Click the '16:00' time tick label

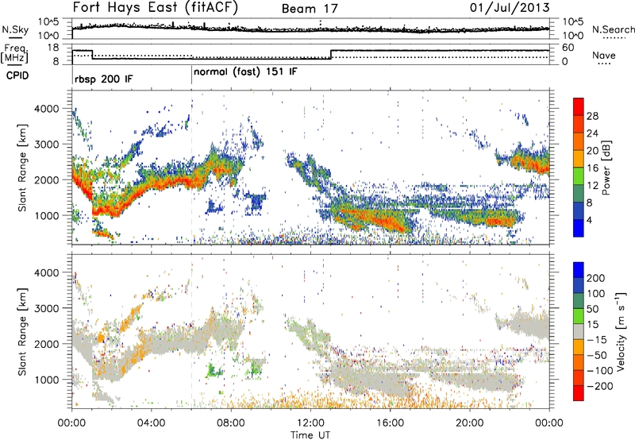pos(390,423)
